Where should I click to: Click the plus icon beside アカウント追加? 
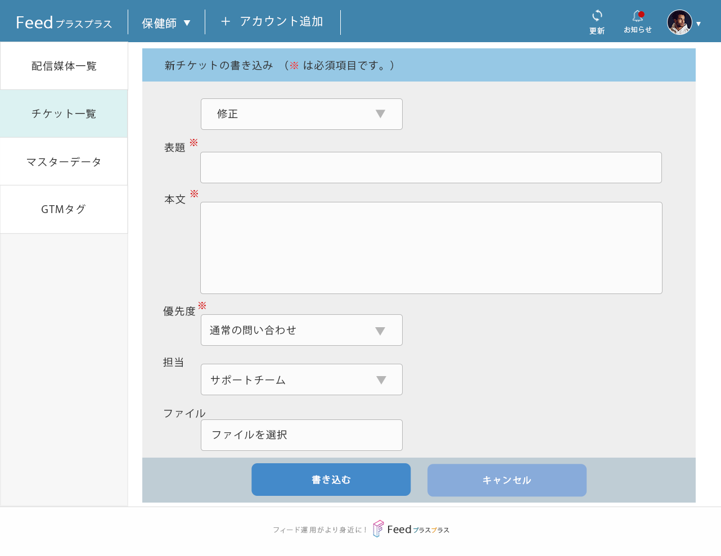(226, 21)
